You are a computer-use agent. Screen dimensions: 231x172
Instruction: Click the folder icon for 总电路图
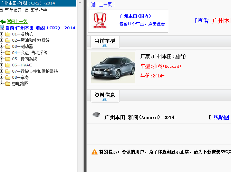click(x=8, y=84)
